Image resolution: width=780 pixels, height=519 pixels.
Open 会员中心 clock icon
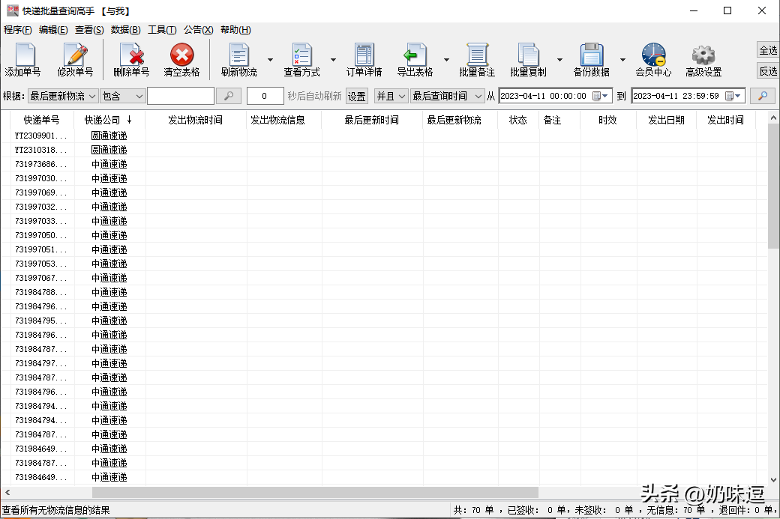(x=654, y=55)
